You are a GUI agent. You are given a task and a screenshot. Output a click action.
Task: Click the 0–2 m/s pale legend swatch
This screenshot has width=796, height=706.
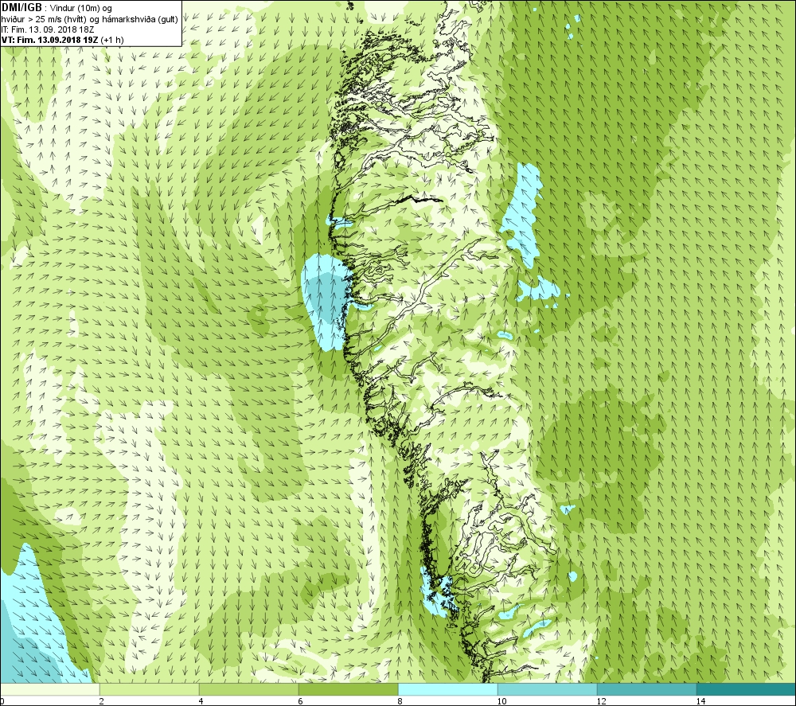pos(49,689)
